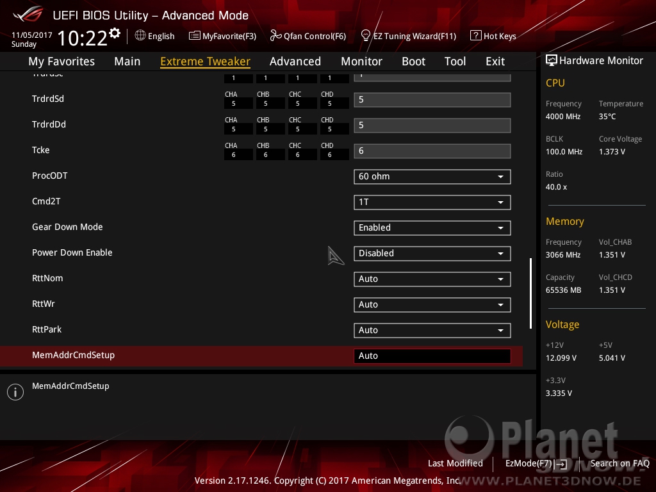Image resolution: width=656 pixels, height=492 pixels.
Task: Switch to the Exit tab
Action: (495, 61)
